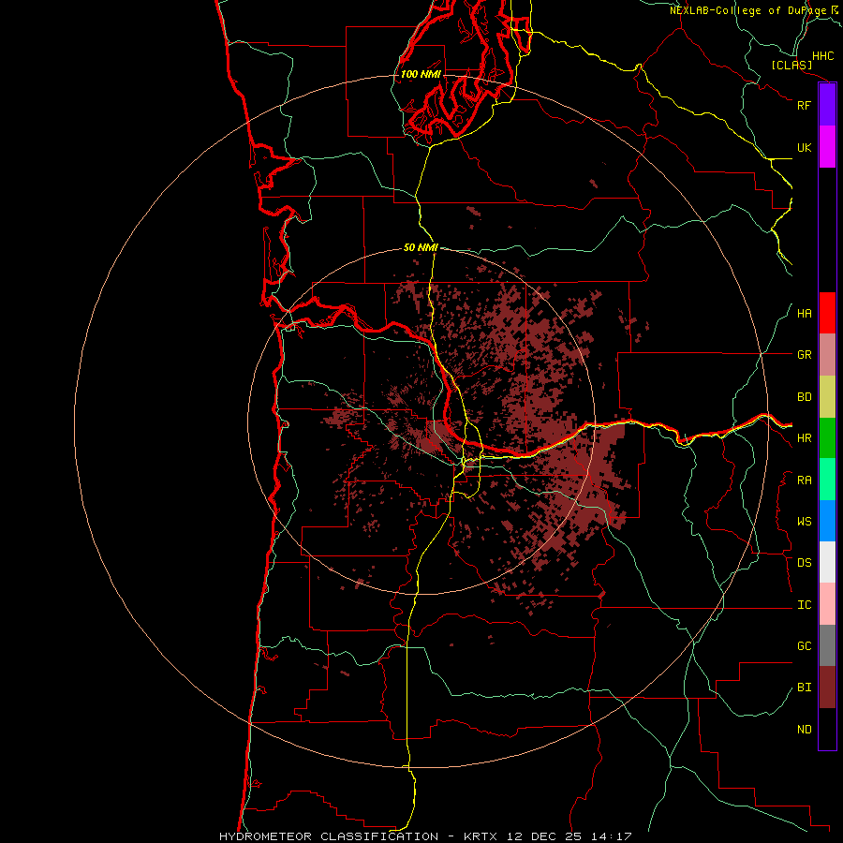Click the black ND legend swatch
The width and height of the screenshot is (843, 843).
point(827,729)
